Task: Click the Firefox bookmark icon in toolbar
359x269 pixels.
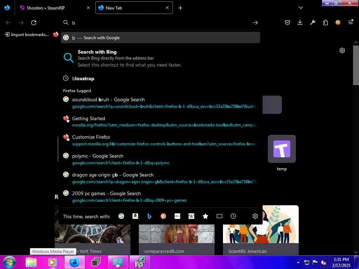Action: pyautogui.click(x=56, y=35)
